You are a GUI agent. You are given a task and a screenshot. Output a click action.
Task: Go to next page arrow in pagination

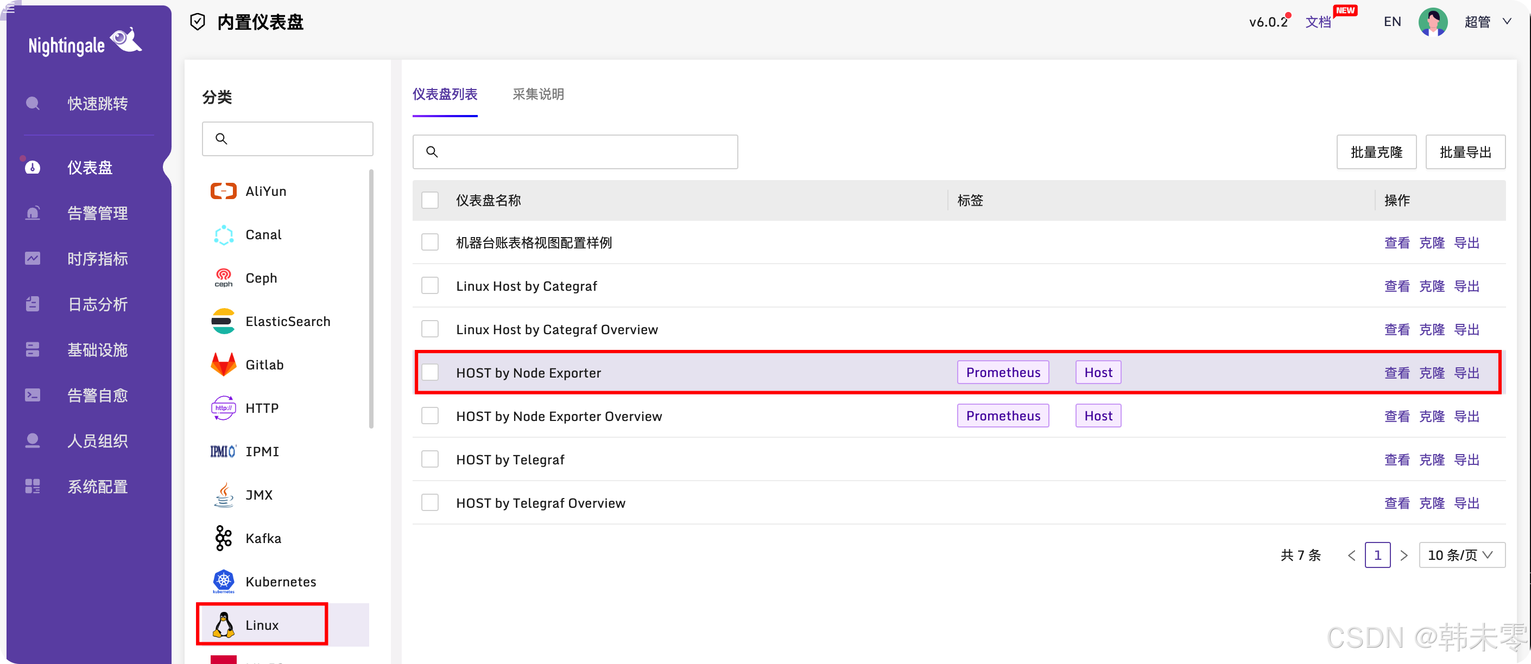coord(1404,556)
